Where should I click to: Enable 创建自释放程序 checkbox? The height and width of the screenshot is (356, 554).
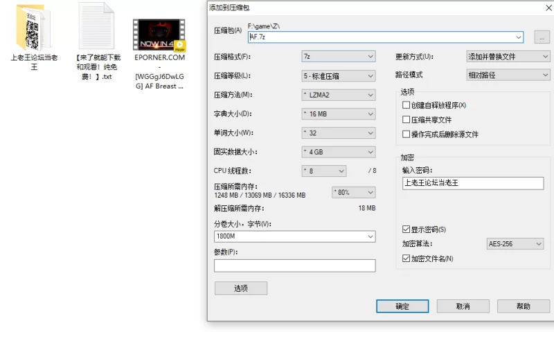(406, 105)
